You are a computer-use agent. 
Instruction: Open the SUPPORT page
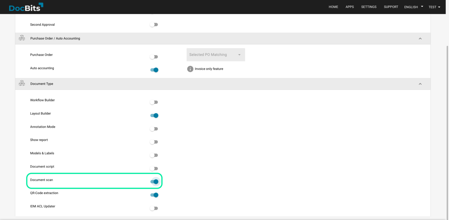[391, 7]
